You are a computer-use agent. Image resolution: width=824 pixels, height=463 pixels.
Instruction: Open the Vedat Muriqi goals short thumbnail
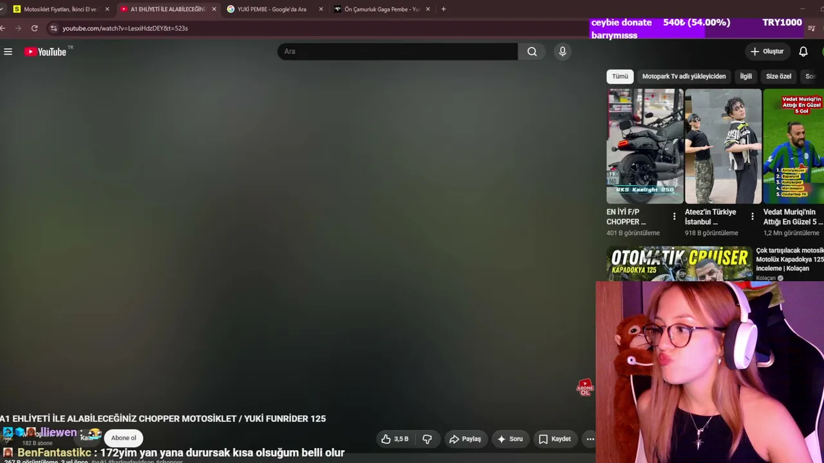click(794, 146)
